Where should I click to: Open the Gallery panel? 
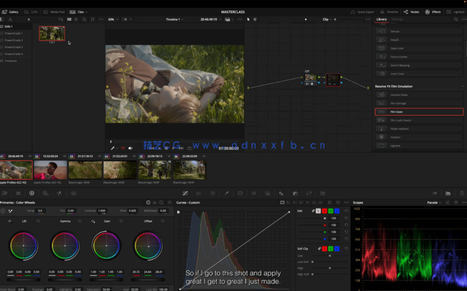(10, 12)
